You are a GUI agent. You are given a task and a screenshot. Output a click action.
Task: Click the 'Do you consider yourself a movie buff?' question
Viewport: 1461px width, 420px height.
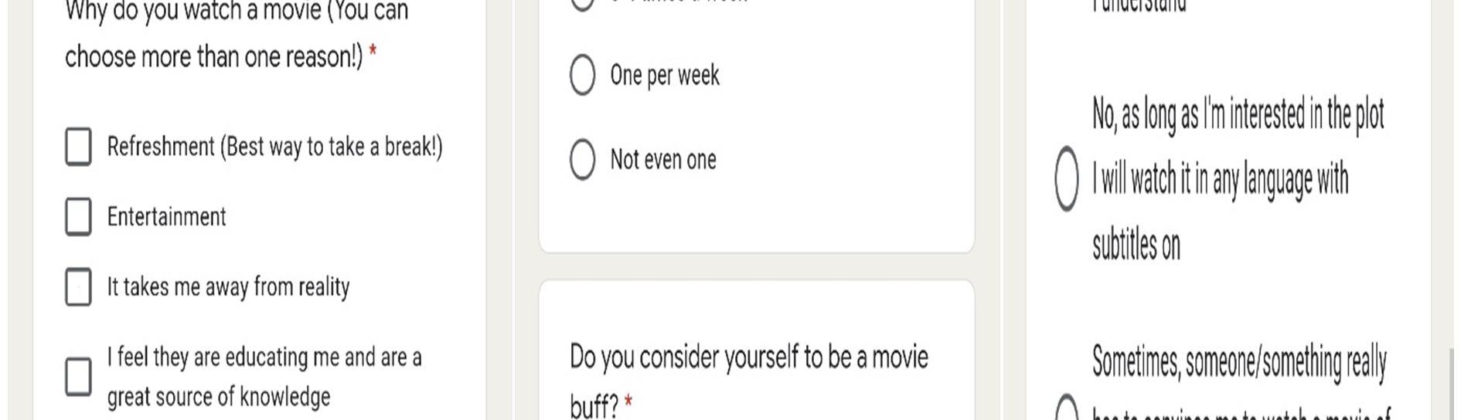pos(749,380)
